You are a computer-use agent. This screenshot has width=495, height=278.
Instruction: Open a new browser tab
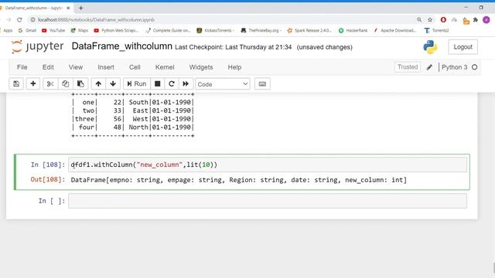[80, 8]
